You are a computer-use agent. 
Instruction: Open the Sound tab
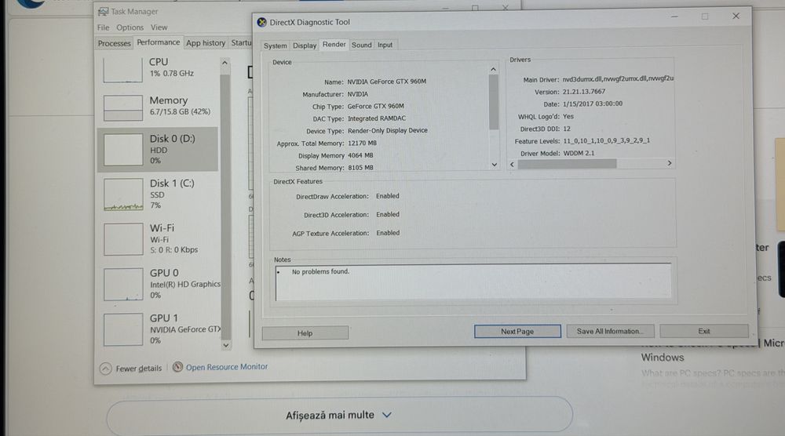coord(361,45)
